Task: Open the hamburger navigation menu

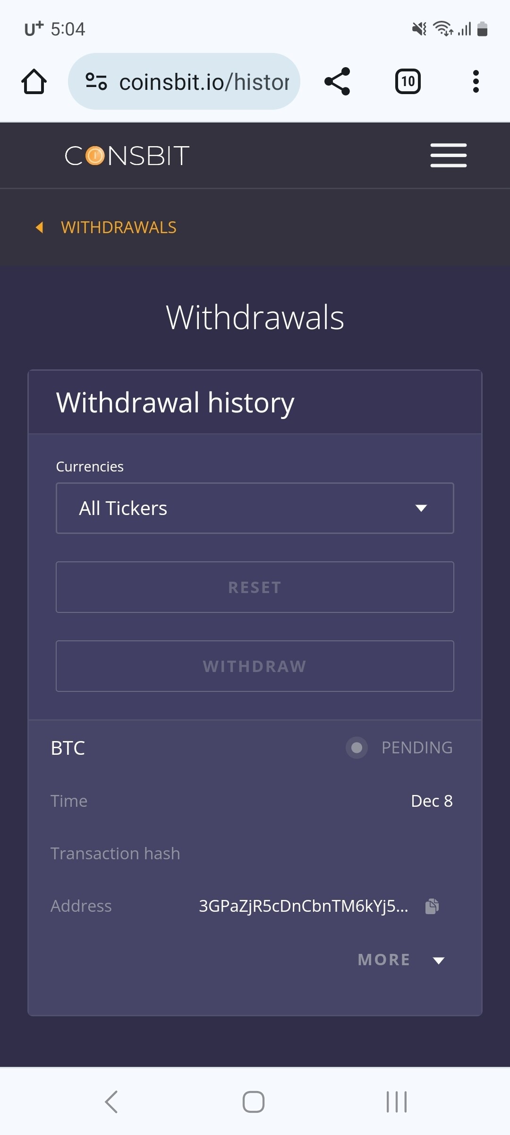Action: (448, 155)
